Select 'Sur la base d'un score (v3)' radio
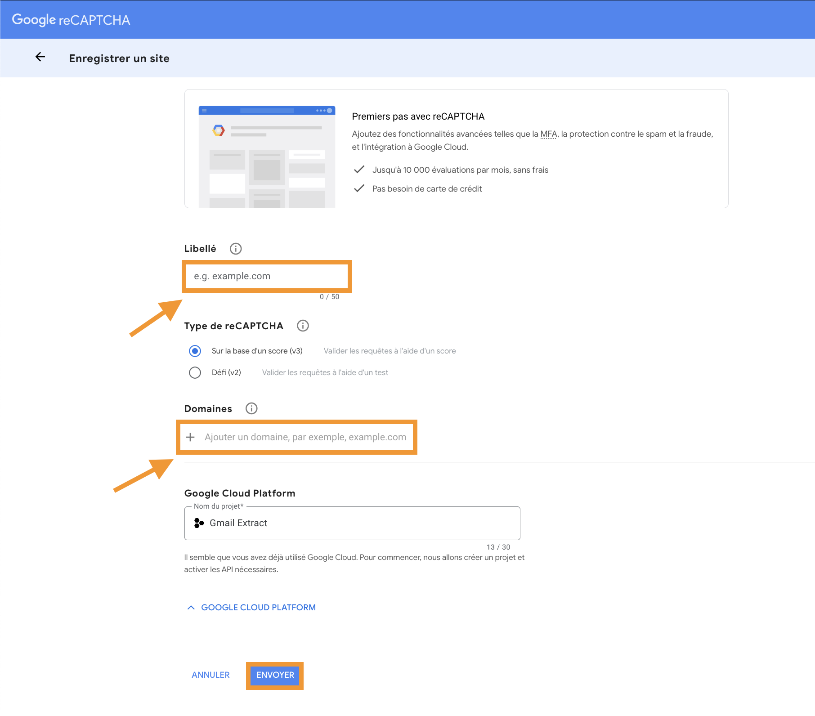The height and width of the screenshot is (716, 815). 195,351
